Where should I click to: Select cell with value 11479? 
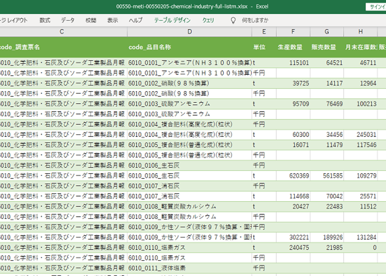click(327, 145)
